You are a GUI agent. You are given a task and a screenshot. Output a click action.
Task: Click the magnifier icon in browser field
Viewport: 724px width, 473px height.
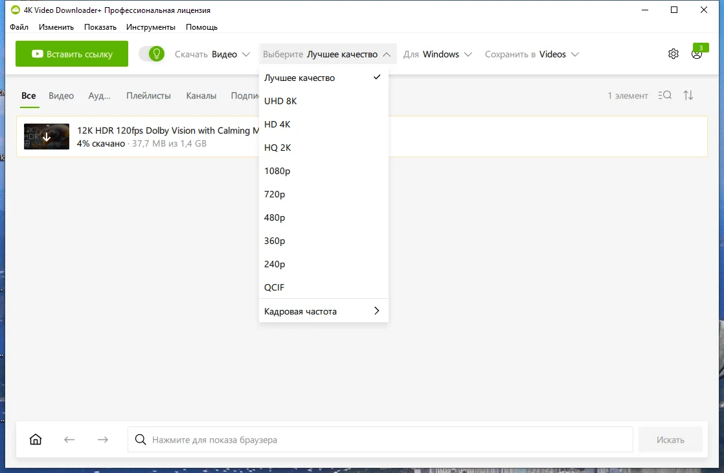[141, 439]
